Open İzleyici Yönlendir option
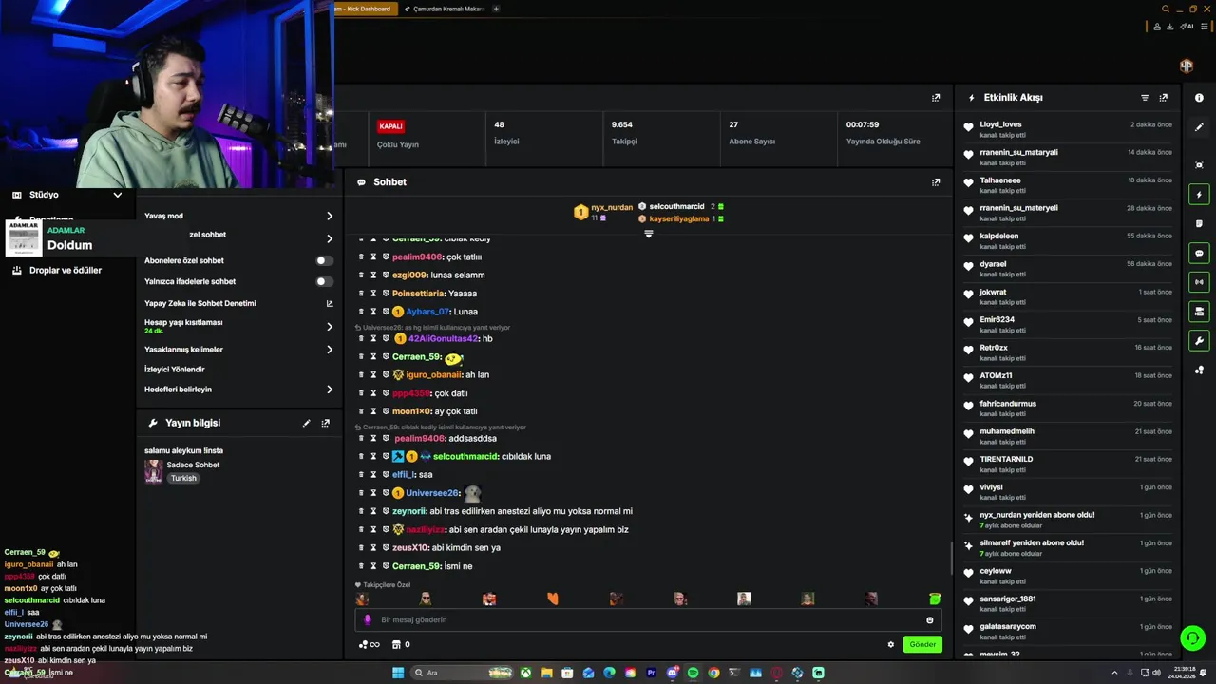 [x=175, y=370]
